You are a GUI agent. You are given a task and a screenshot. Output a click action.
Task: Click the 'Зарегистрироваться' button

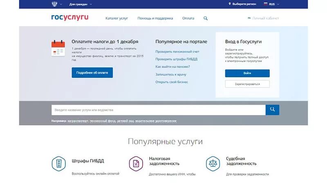click(247, 84)
